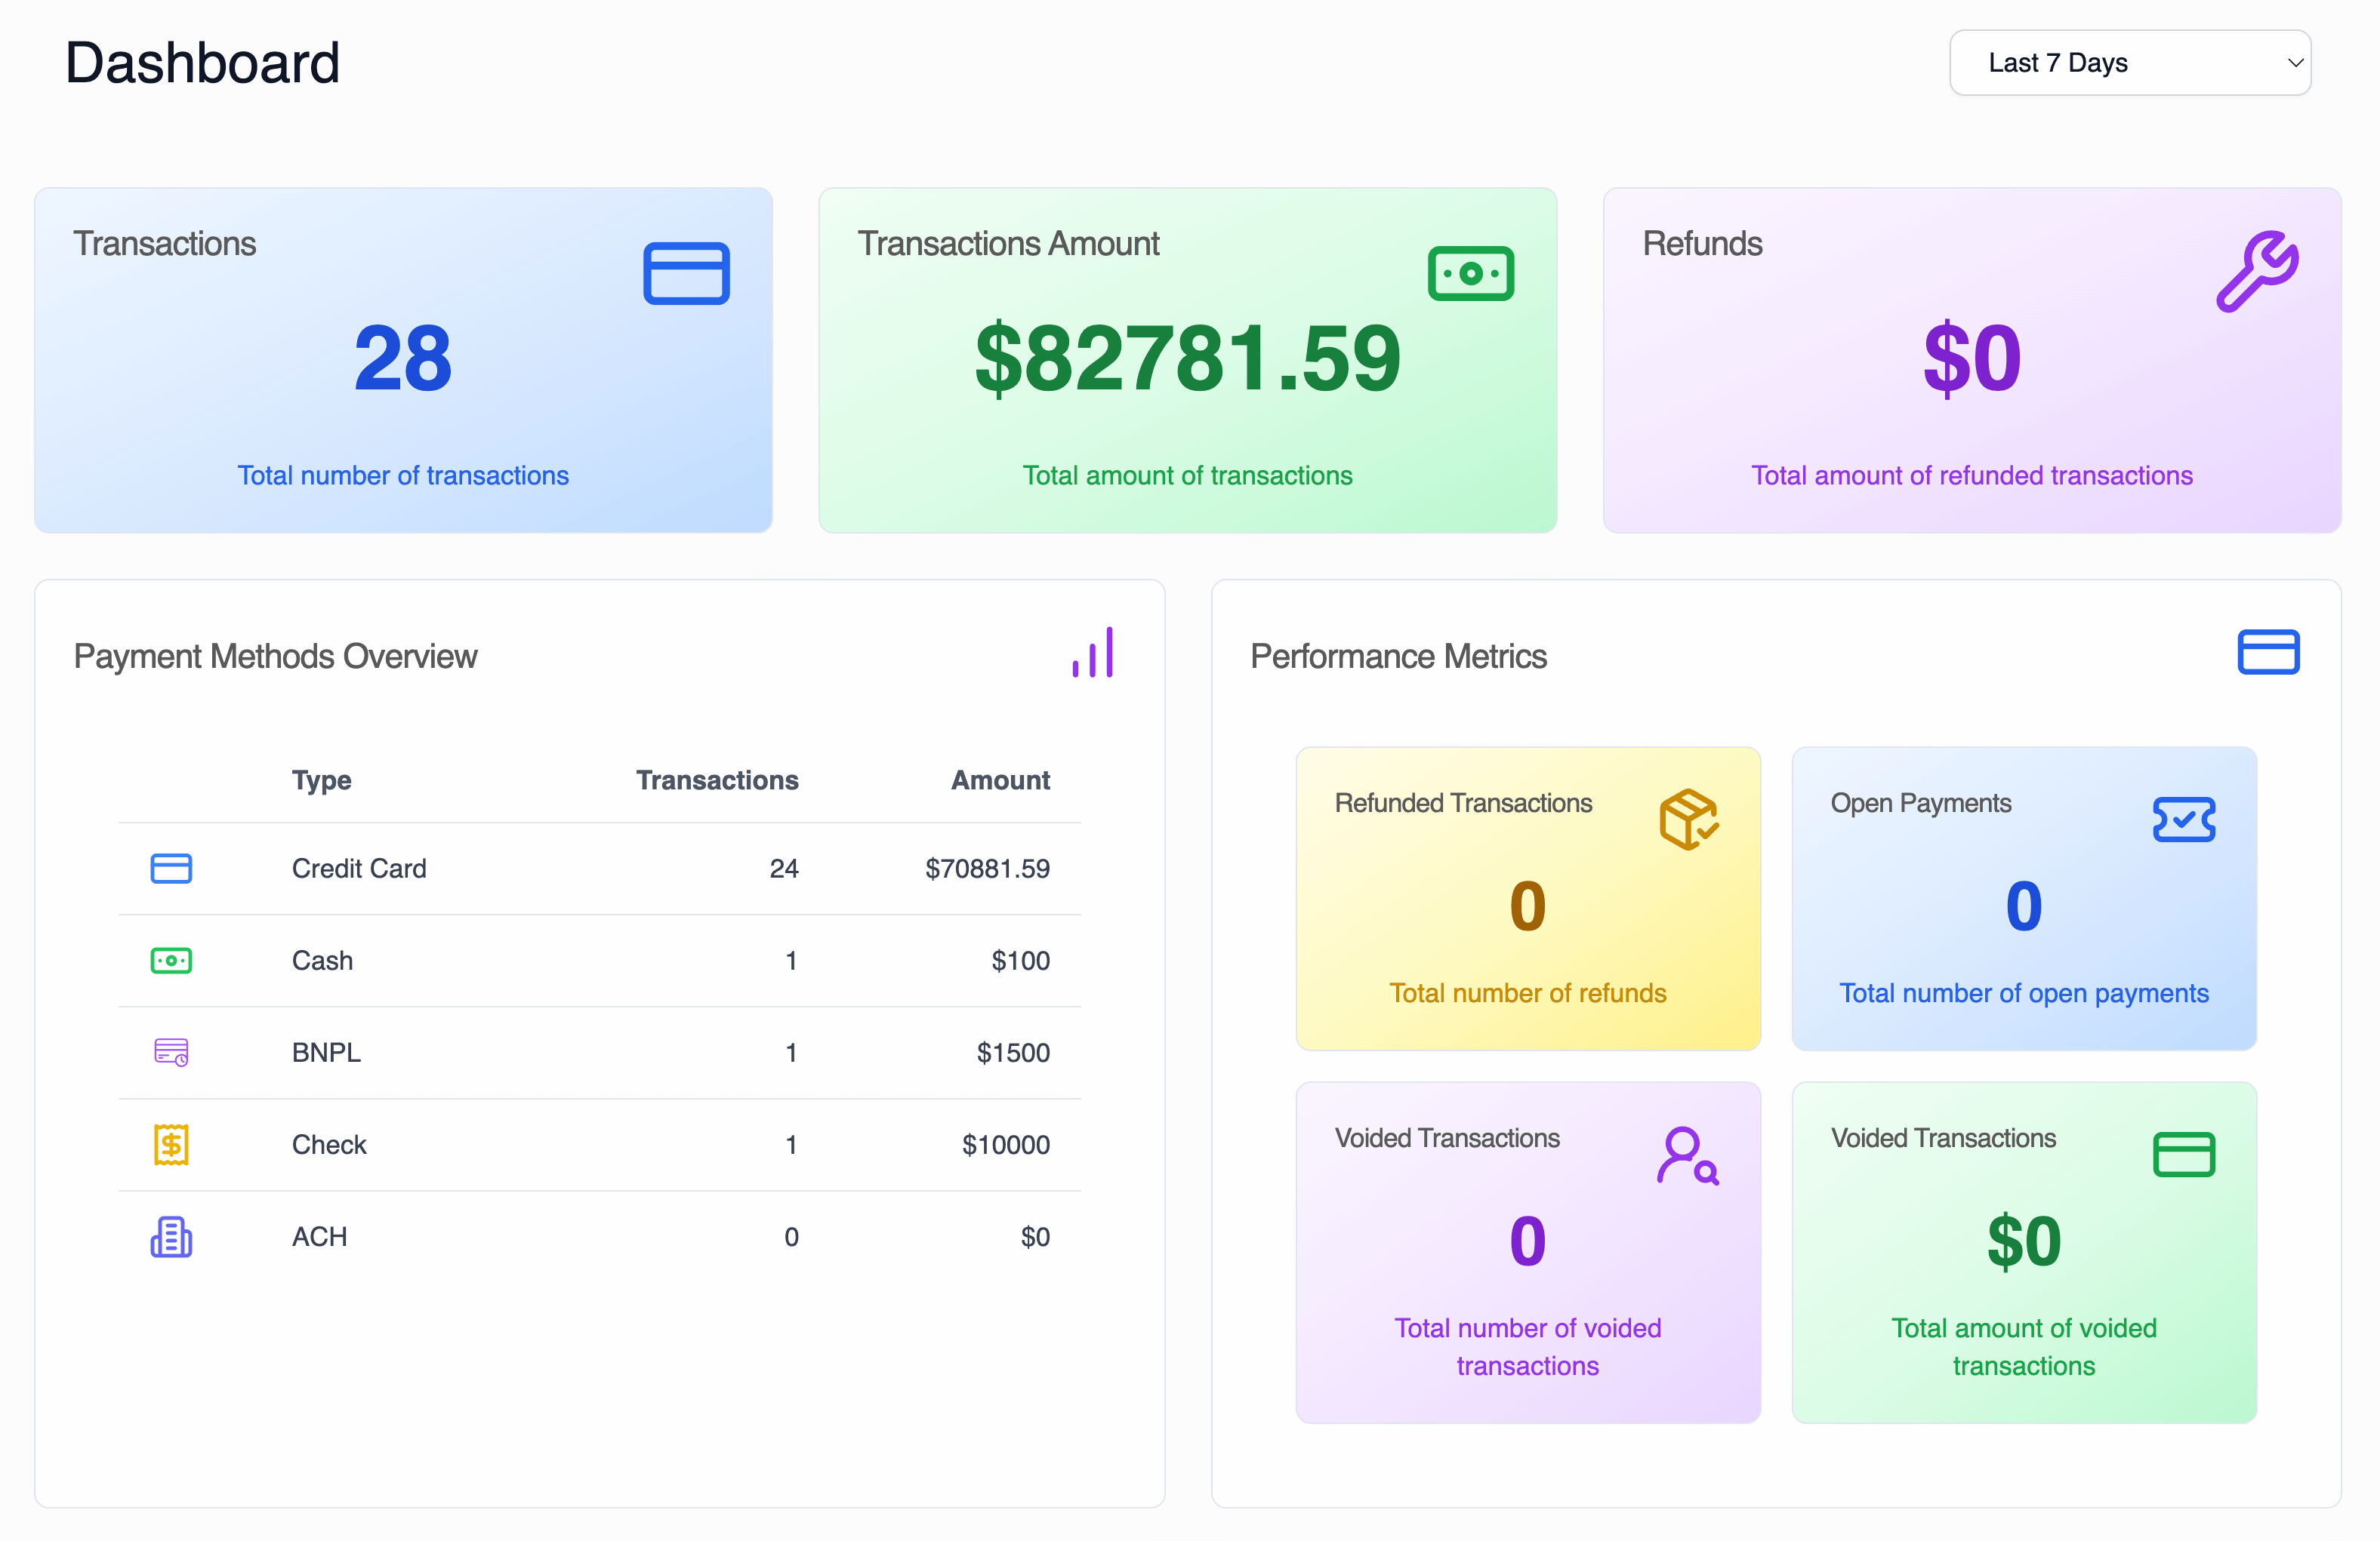Click the Amount column header

pos(1000,780)
